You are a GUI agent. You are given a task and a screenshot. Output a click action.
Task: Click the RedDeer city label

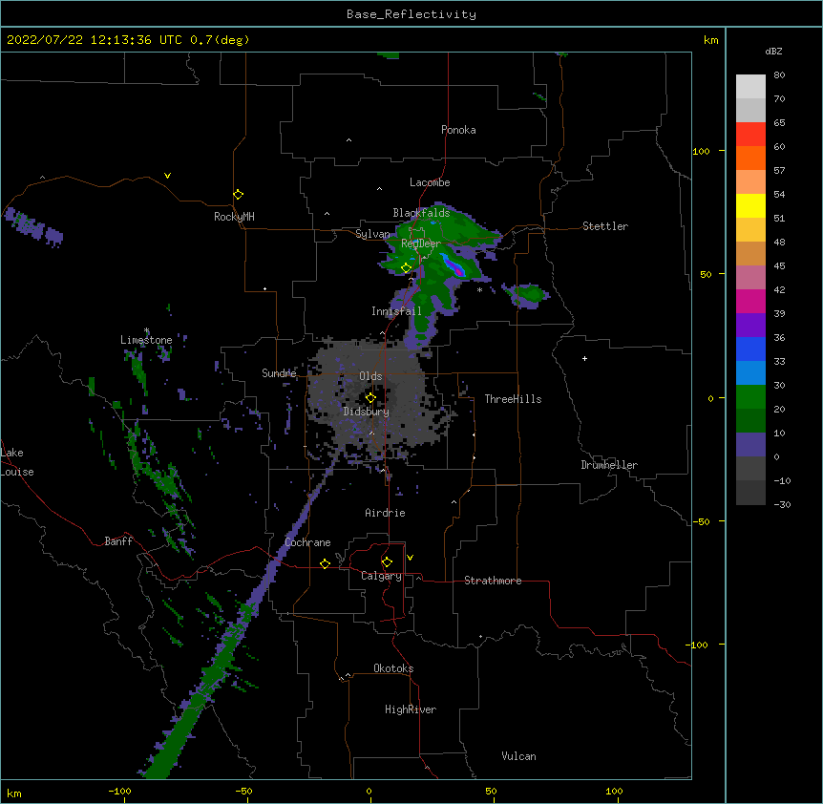coord(421,243)
